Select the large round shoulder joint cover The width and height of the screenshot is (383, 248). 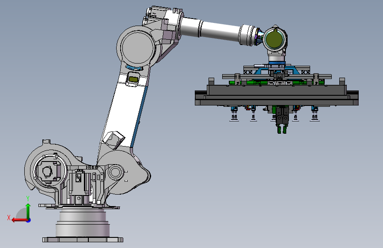click(138, 48)
